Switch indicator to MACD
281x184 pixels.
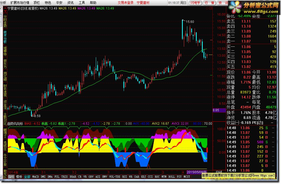click(x=35, y=177)
